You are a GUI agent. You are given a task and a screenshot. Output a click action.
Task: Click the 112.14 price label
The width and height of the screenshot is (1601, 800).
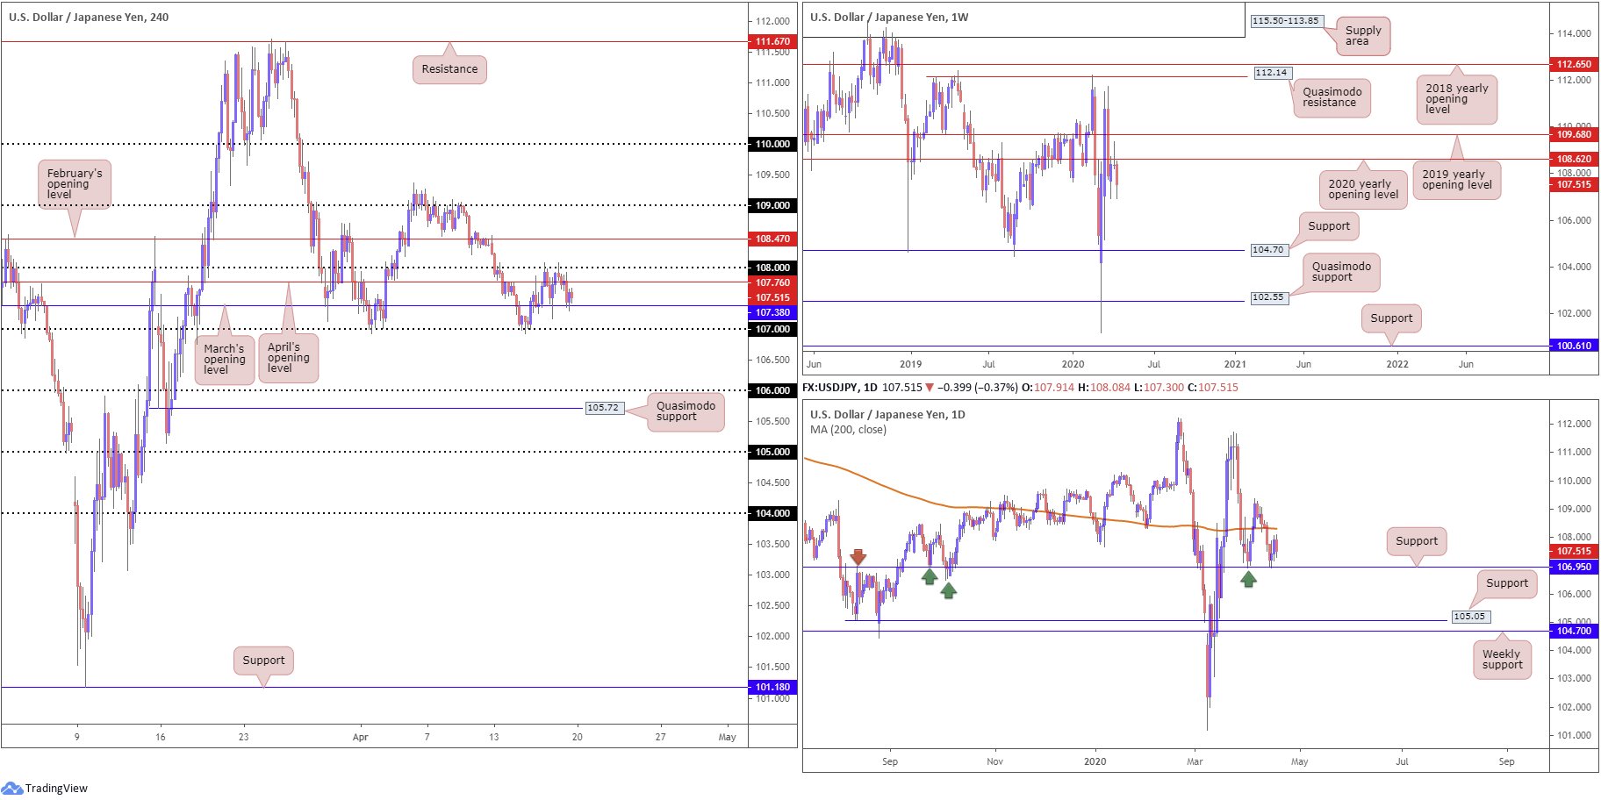(x=1271, y=73)
